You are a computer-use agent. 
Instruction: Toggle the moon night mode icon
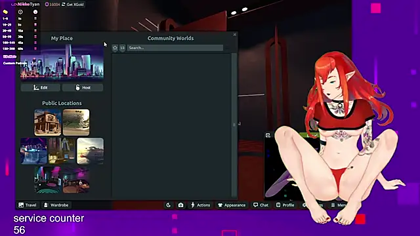[169, 205]
